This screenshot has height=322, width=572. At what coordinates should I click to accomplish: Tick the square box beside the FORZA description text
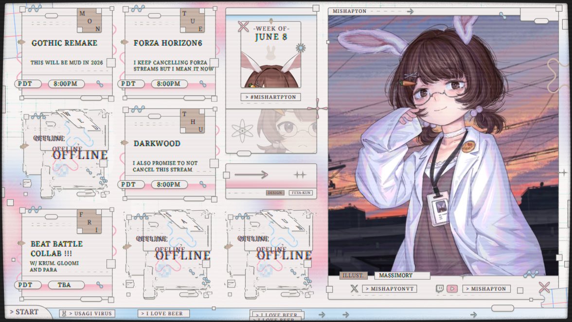pyautogui.click(x=214, y=63)
